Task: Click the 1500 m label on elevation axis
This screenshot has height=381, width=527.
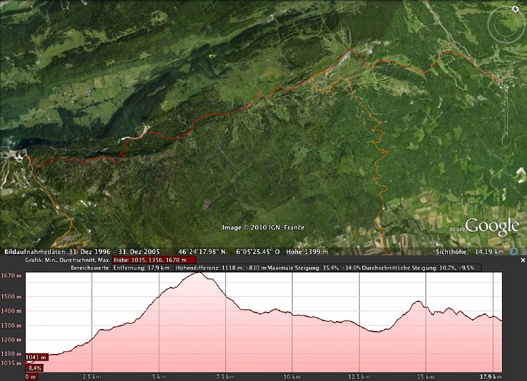Action: tap(11, 297)
